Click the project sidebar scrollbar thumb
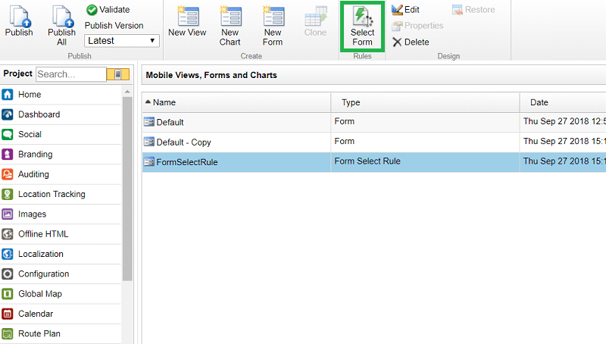606x344 pixels. pyautogui.click(x=127, y=189)
